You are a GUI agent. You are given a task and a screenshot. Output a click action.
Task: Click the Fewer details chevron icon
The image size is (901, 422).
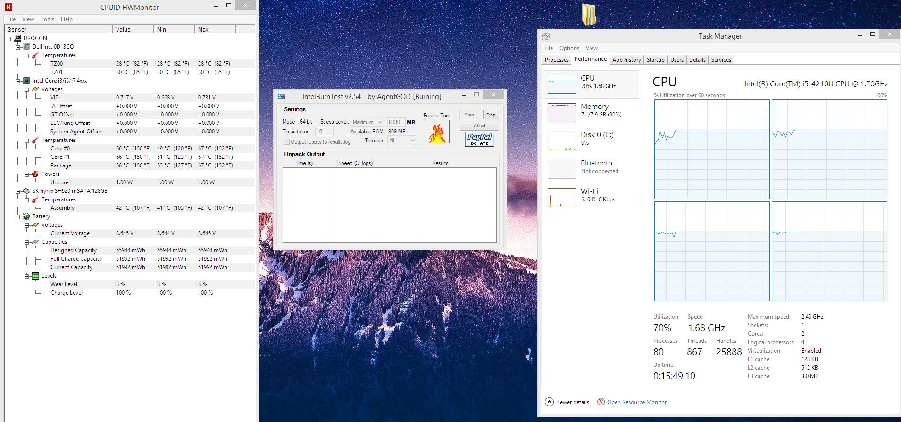(x=549, y=402)
